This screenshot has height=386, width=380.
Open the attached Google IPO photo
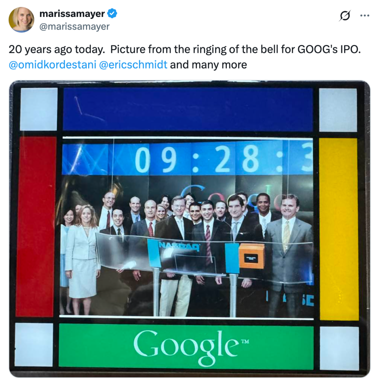(189, 229)
